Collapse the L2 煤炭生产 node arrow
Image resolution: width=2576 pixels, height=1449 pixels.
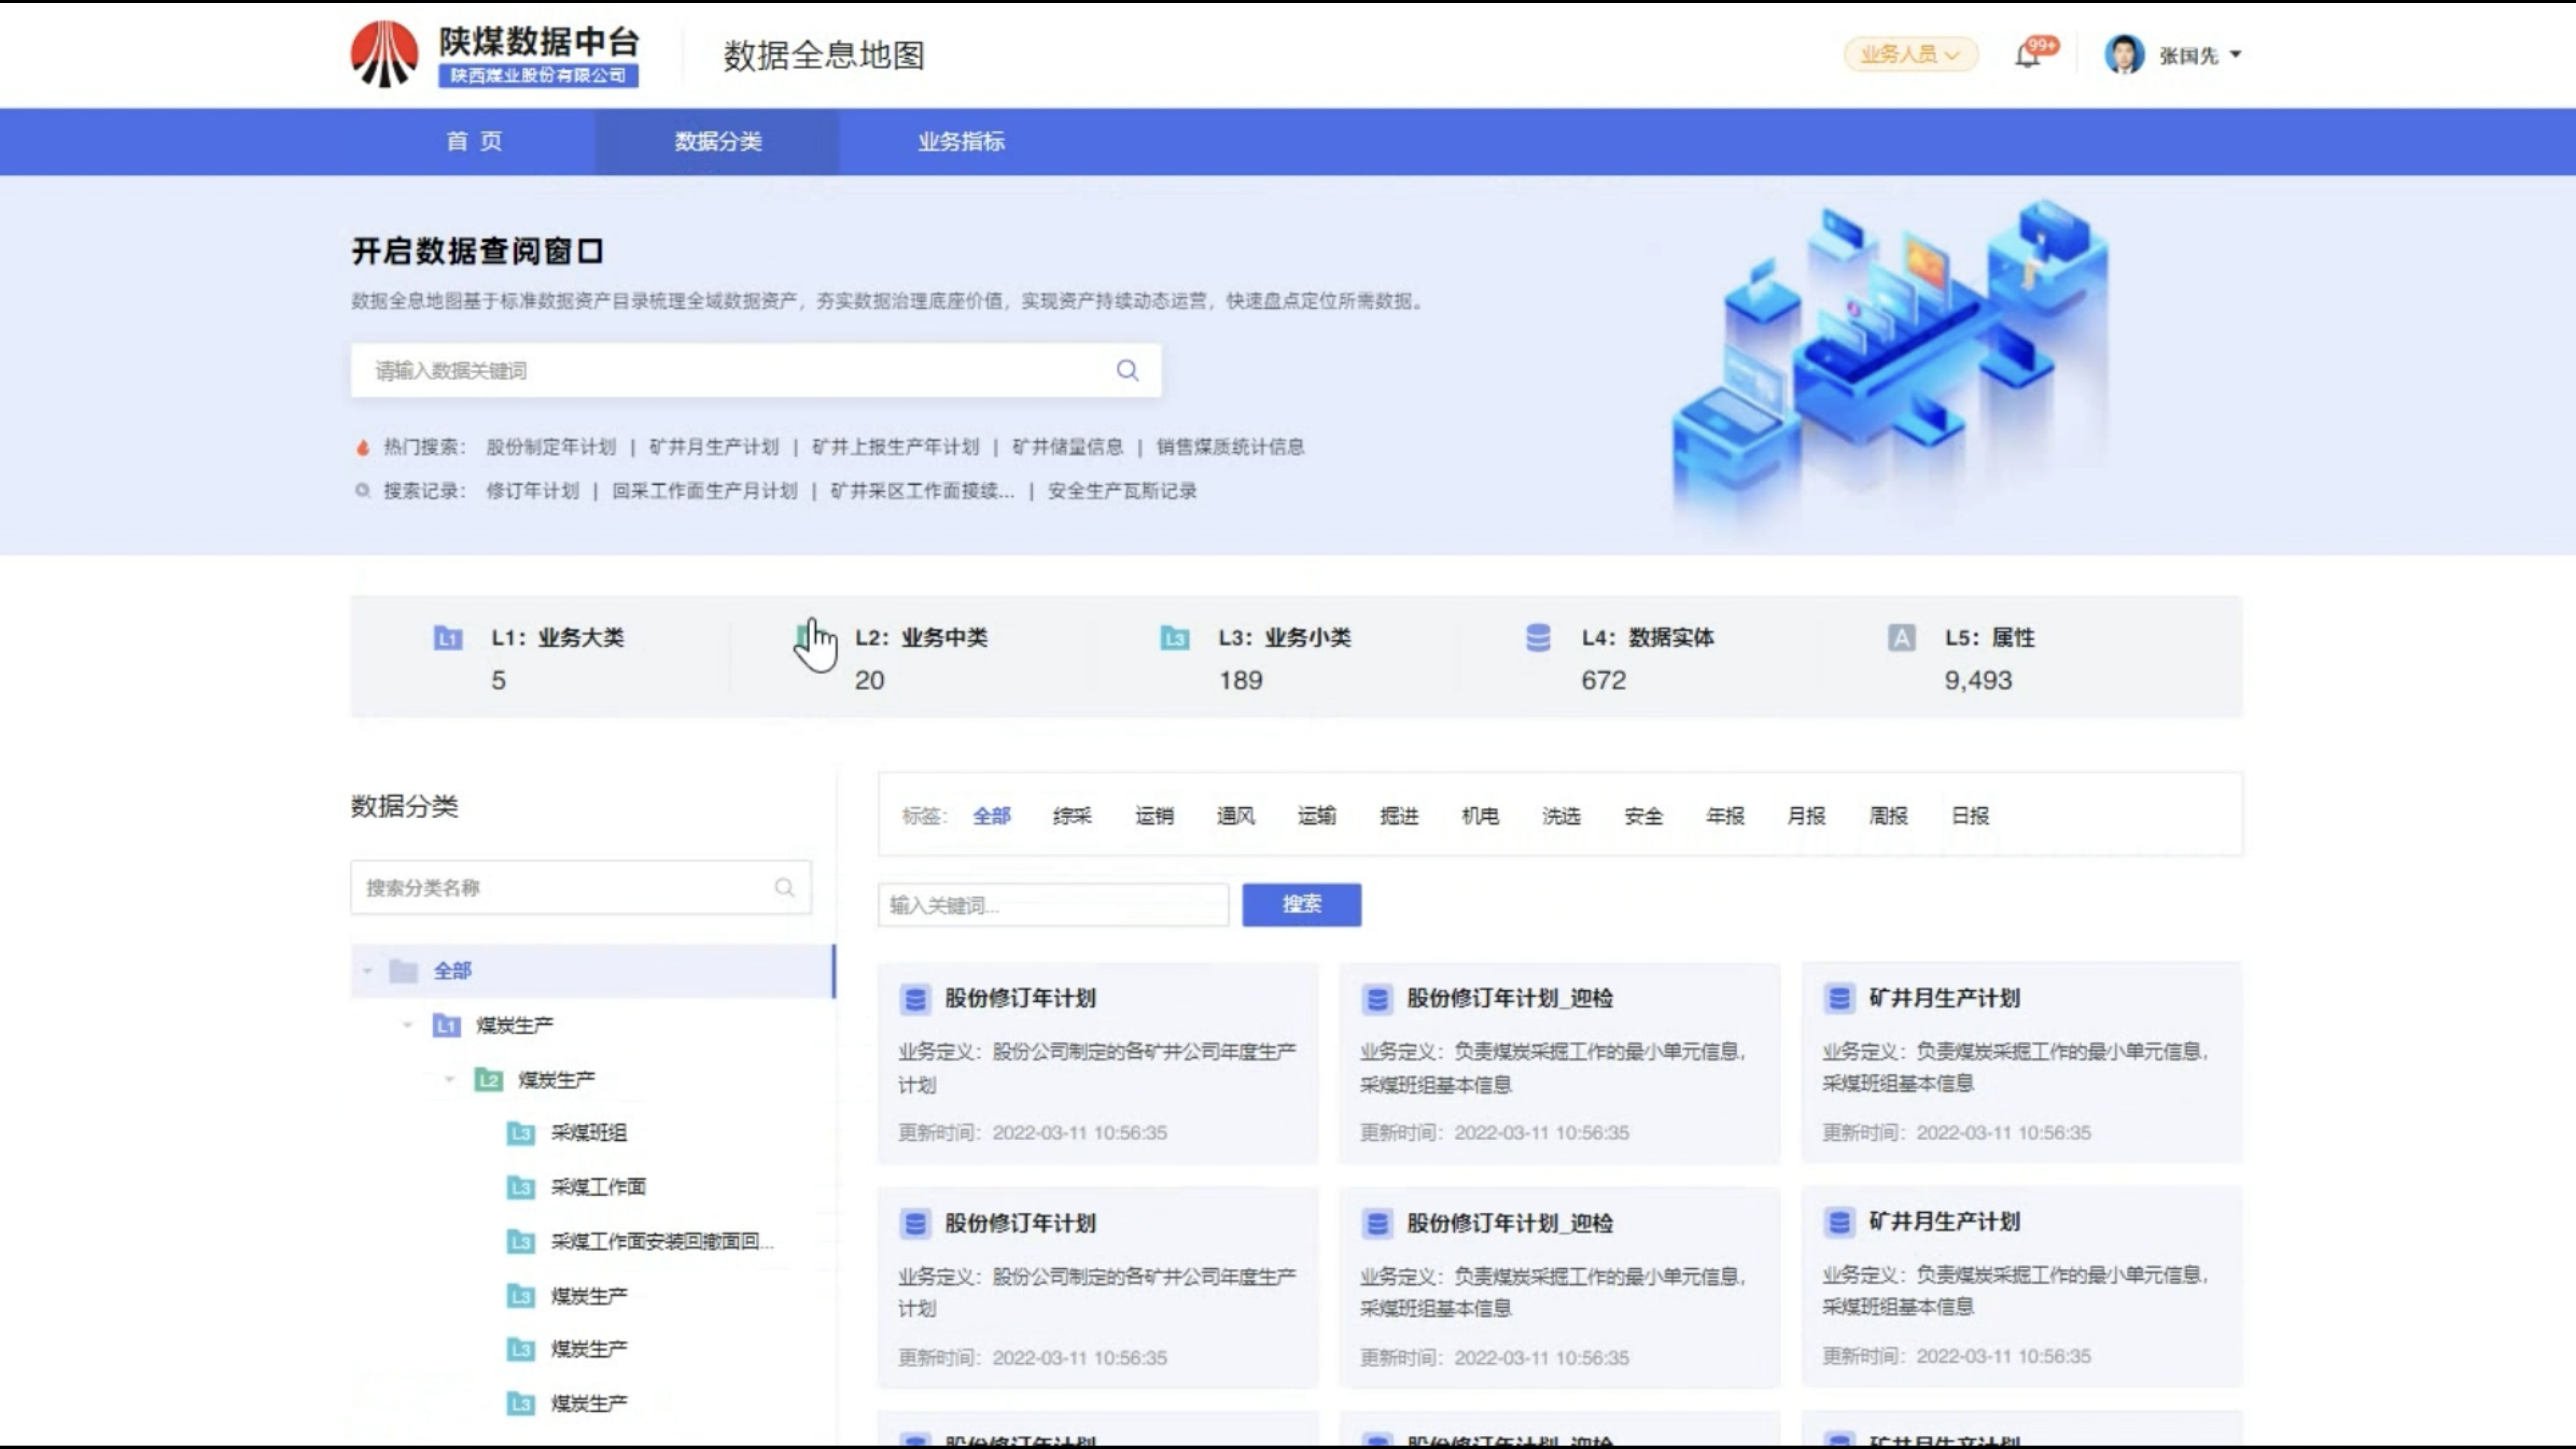pyautogui.click(x=450, y=1080)
